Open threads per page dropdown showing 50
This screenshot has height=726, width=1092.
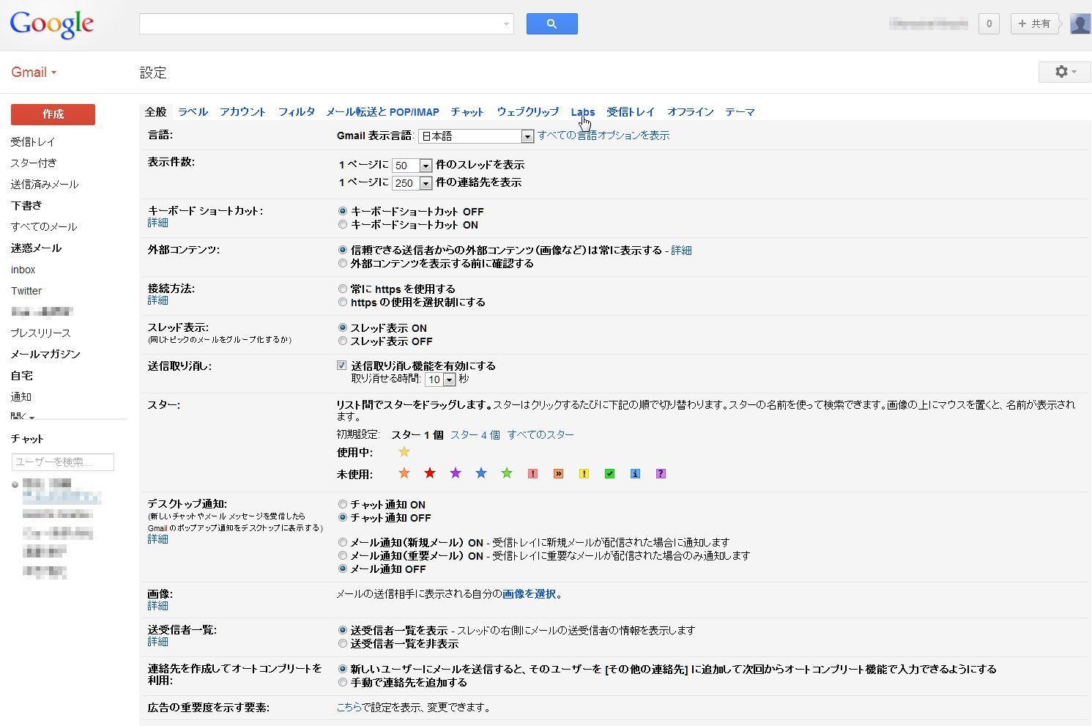[412, 166]
